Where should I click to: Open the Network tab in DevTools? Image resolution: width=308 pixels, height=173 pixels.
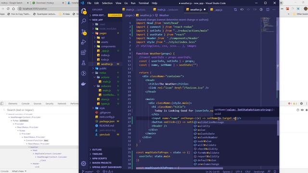pos(62,103)
